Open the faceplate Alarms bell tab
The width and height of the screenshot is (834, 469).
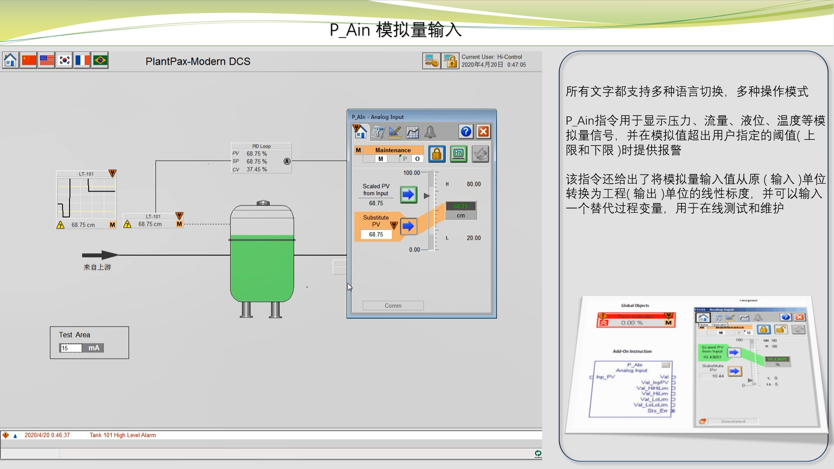pyautogui.click(x=430, y=132)
